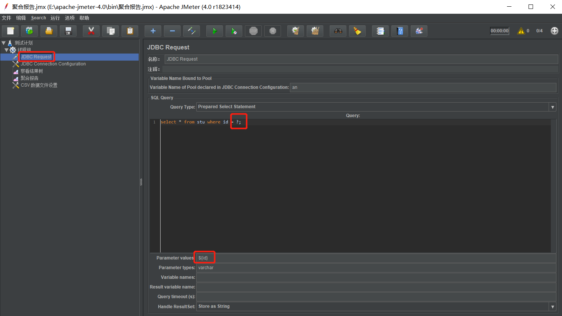The height and width of the screenshot is (316, 562).
Task: Click the pool variable name field
Action: point(423,87)
